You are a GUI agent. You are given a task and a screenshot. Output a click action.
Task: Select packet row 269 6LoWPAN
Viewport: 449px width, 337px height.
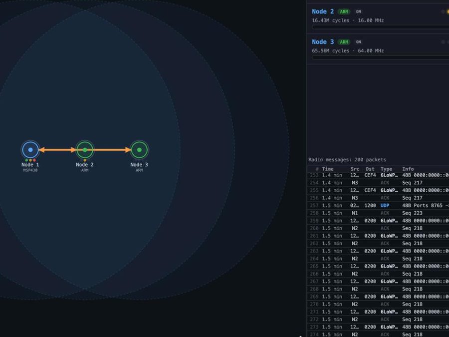(378, 297)
